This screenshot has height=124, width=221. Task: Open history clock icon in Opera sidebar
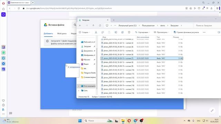pyautogui.click(x=3, y=105)
